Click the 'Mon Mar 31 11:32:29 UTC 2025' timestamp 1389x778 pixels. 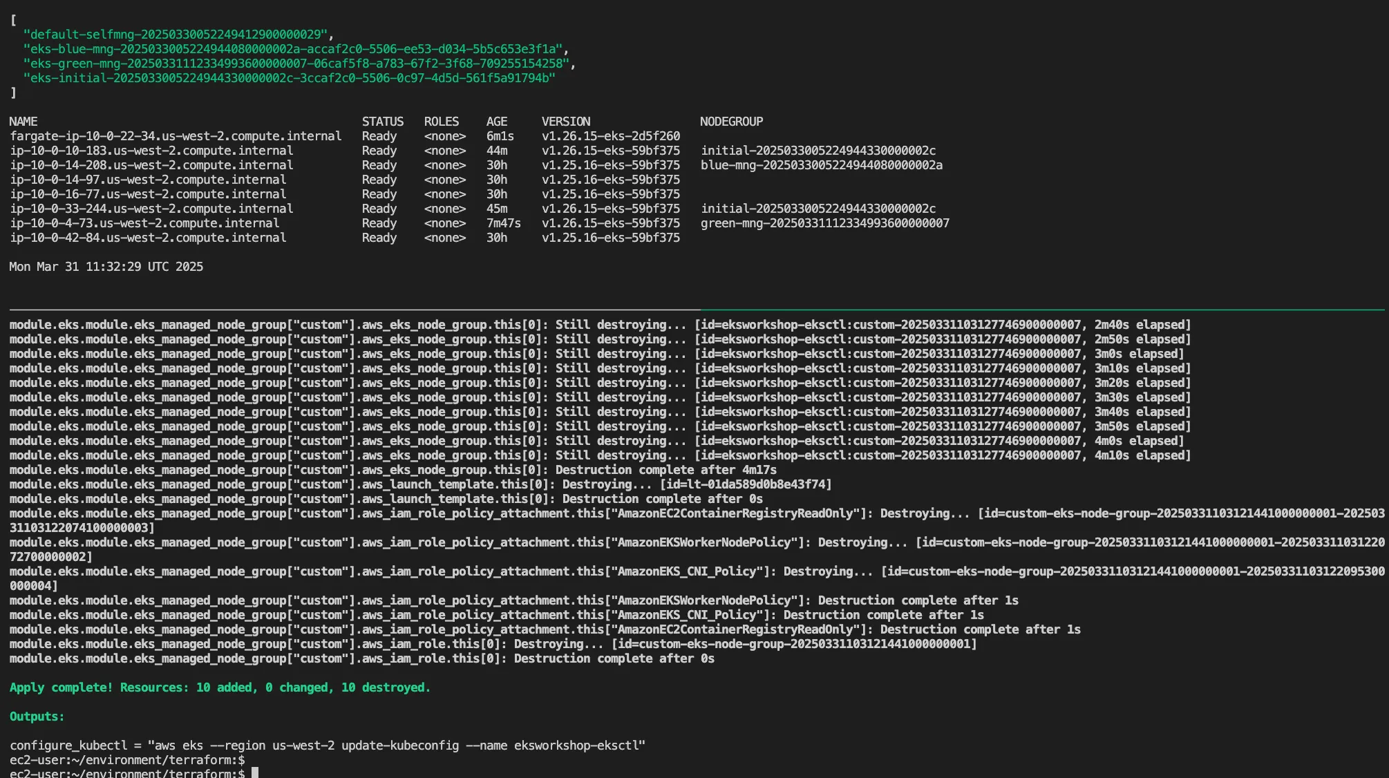pyautogui.click(x=106, y=267)
